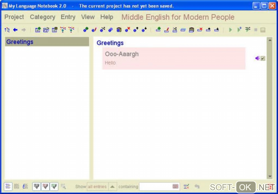Delete category with the red-X ball icon

click(128, 30)
